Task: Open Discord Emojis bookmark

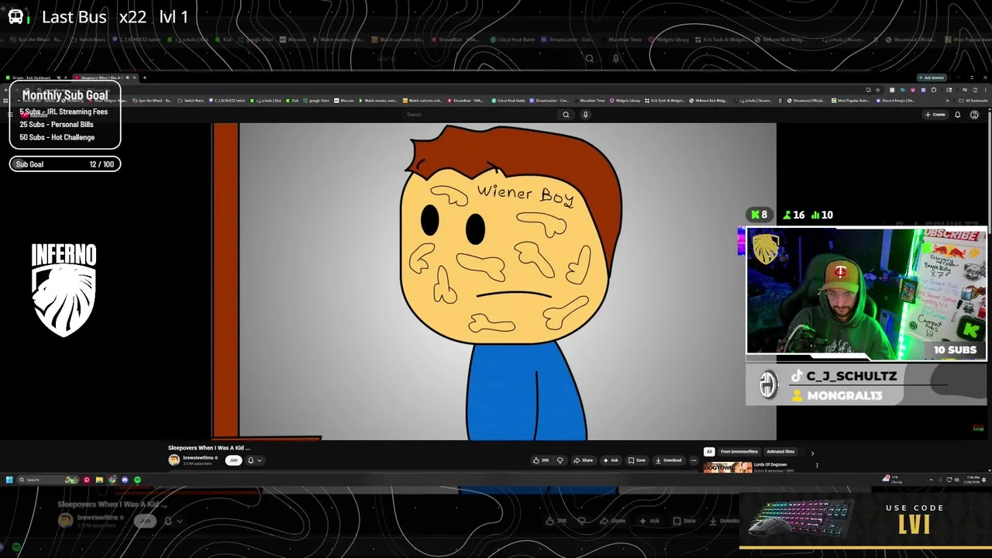Action: [896, 101]
